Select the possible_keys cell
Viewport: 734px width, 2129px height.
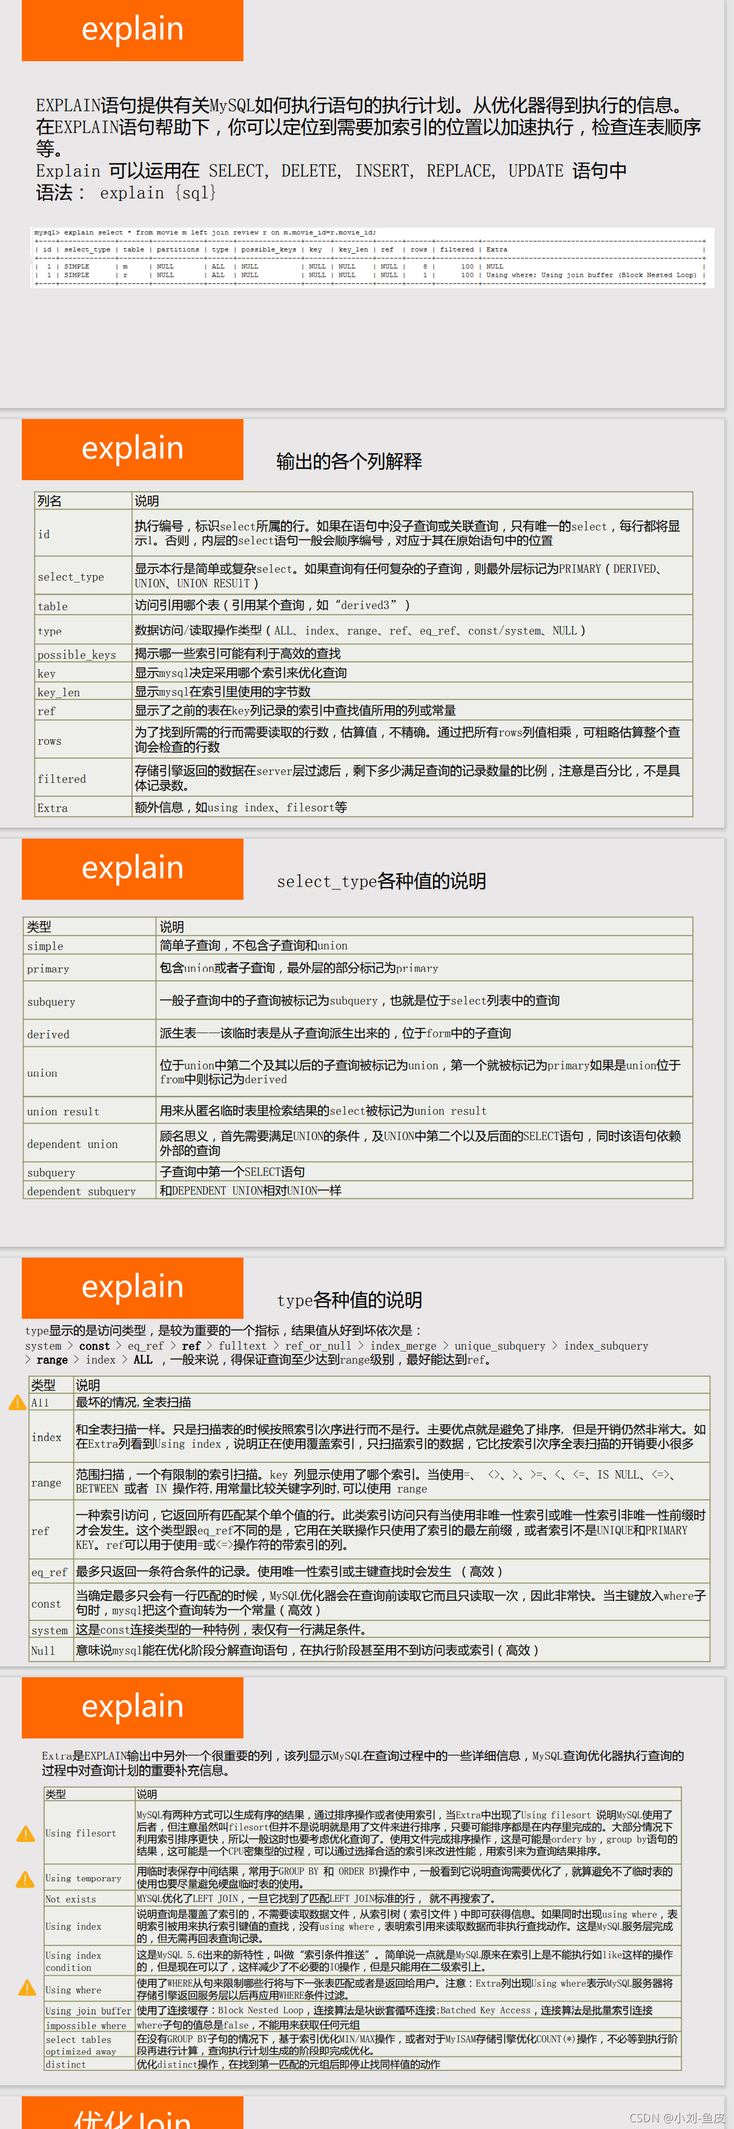click(x=84, y=654)
